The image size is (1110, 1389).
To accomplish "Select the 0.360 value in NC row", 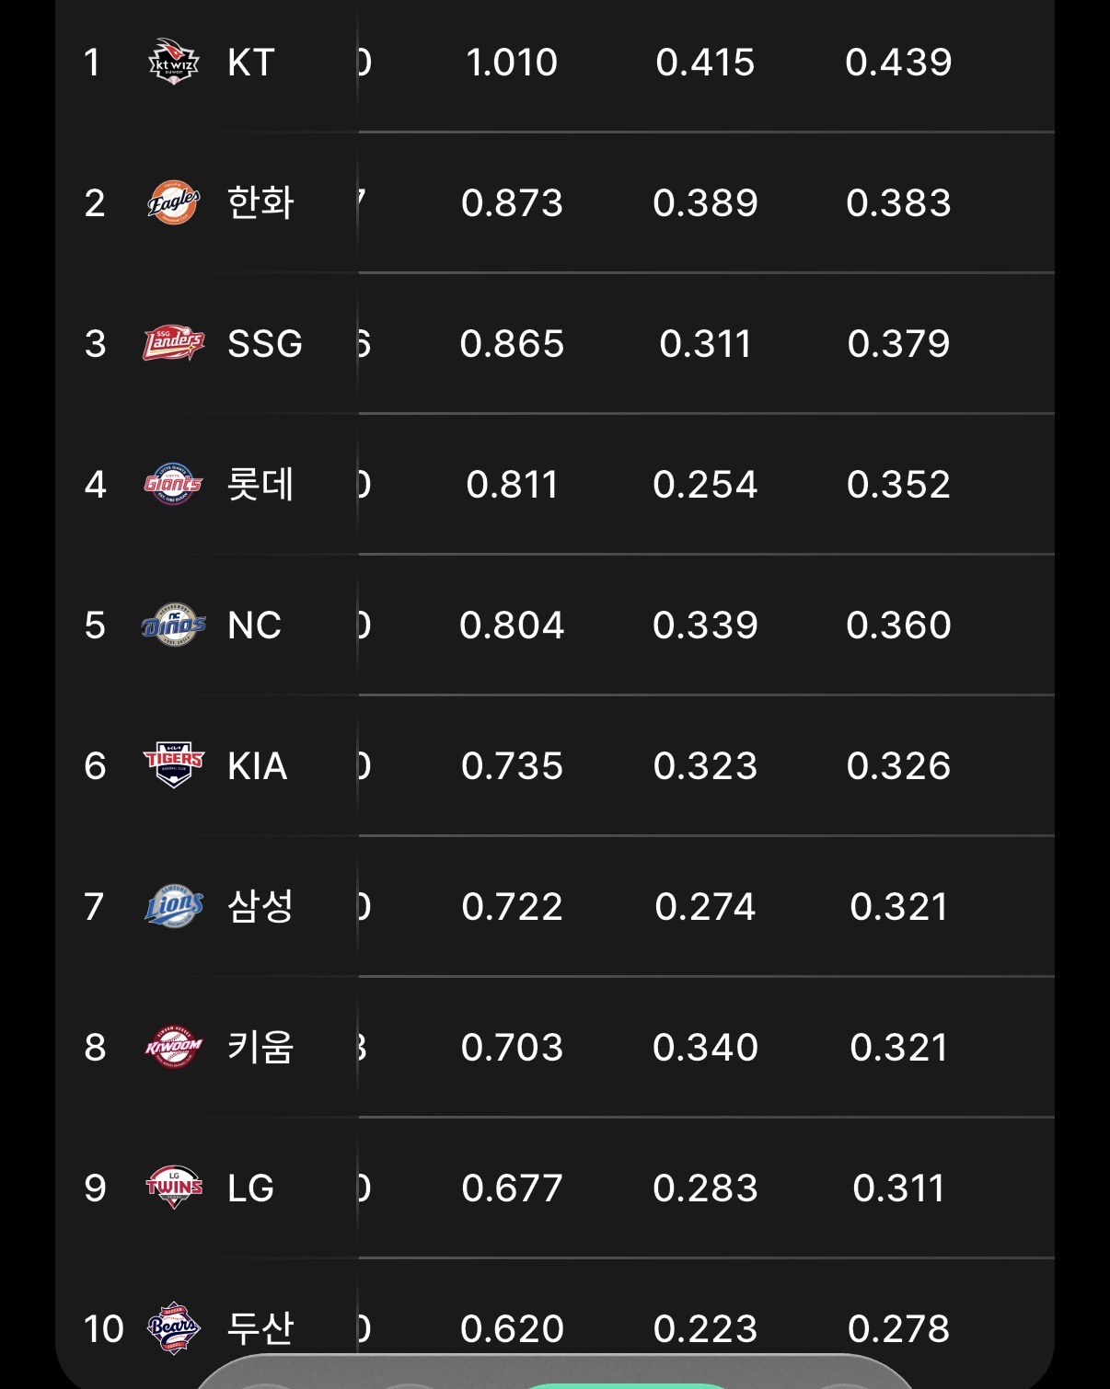I will (898, 626).
